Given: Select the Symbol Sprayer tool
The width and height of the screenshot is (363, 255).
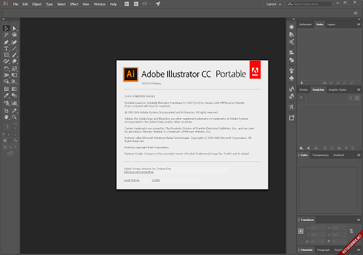Looking at the screenshot, I should coord(6,103).
